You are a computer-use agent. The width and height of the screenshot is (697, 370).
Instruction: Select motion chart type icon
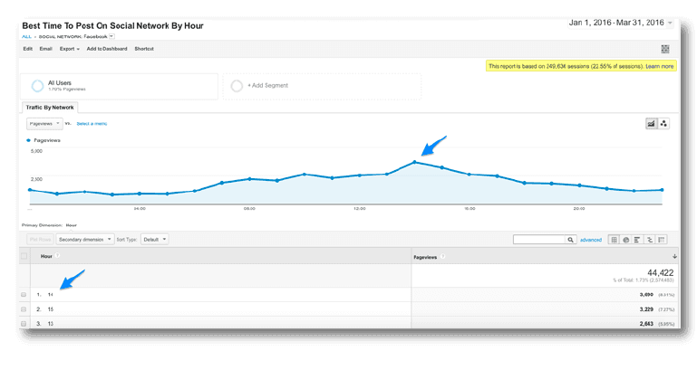(663, 124)
